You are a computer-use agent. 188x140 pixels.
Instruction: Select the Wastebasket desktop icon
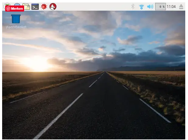pos(16,22)
